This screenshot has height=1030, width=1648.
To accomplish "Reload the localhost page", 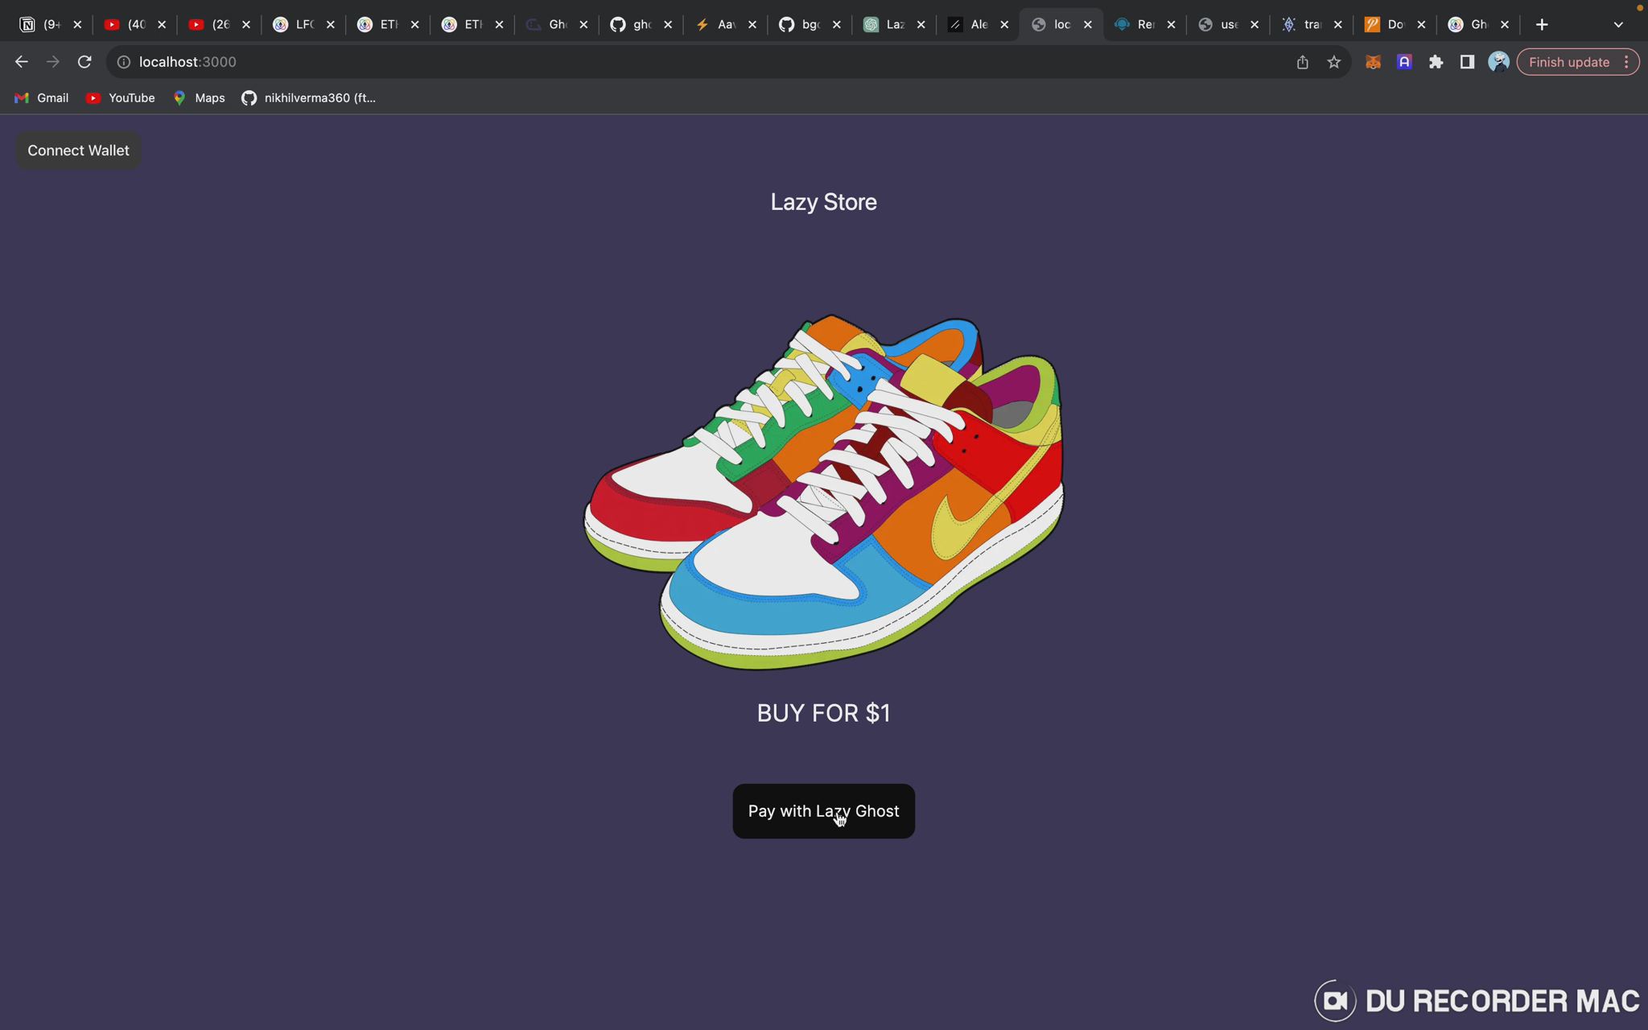I will (x=84, y=62).
